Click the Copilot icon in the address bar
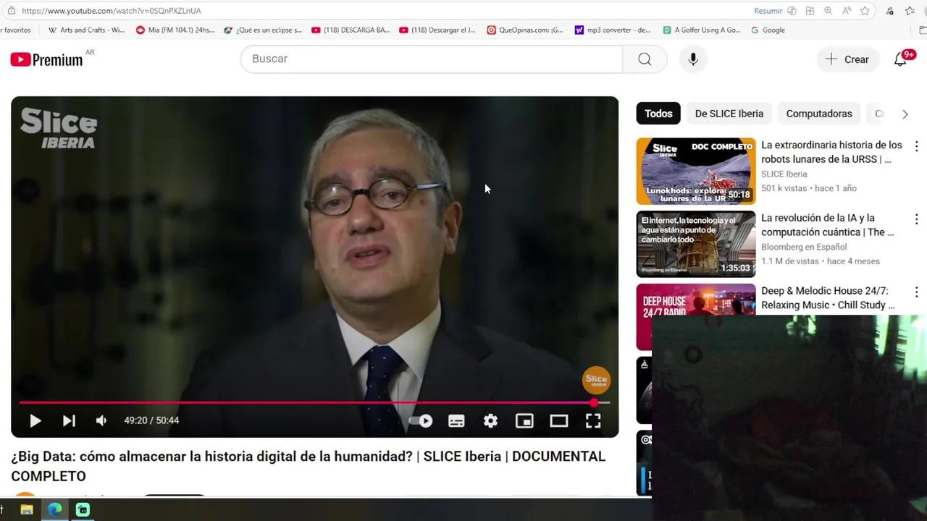Screen dimensions: 927x521 (x=792, y=11)
